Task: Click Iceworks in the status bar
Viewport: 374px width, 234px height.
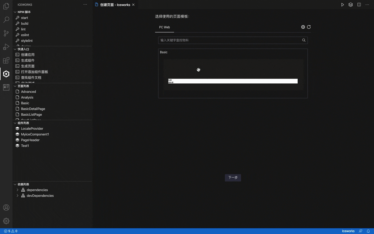Action: click(348, 231)
